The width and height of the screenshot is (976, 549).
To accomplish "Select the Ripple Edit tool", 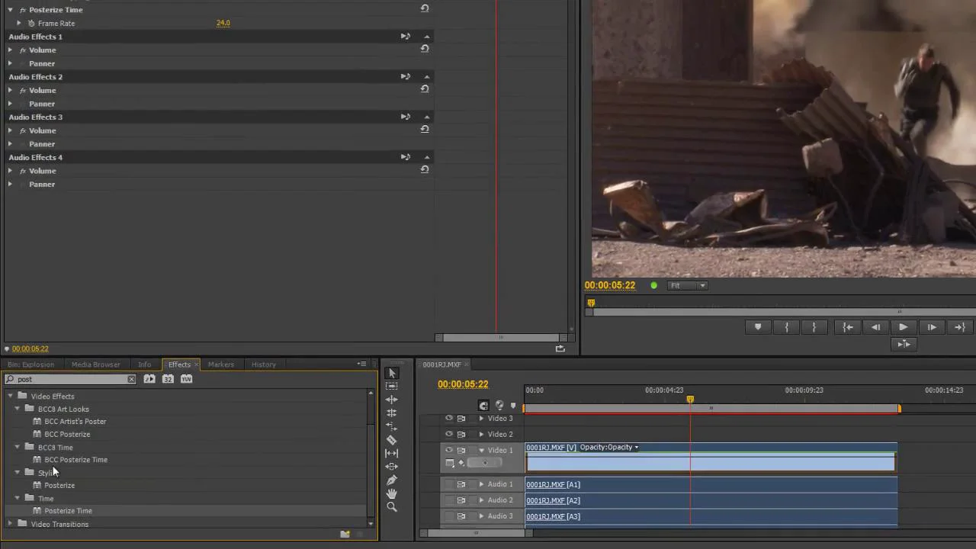I will pos(392,400).
